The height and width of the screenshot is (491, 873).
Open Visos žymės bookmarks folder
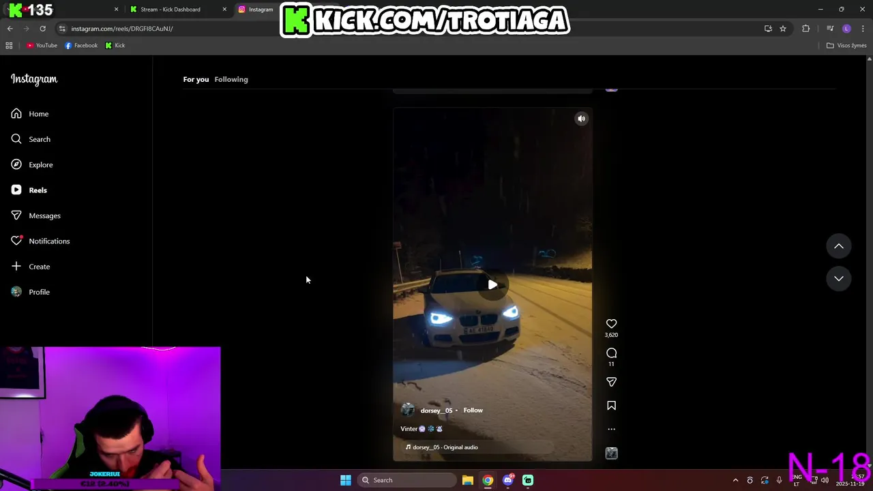846,46
